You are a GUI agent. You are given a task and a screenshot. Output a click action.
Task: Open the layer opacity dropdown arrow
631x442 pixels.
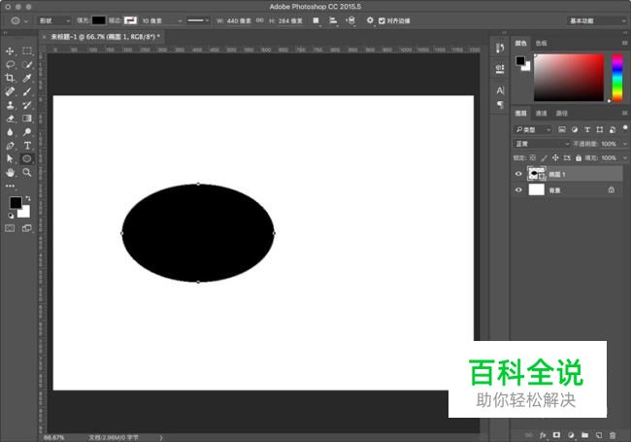click(x=624, y=144)
